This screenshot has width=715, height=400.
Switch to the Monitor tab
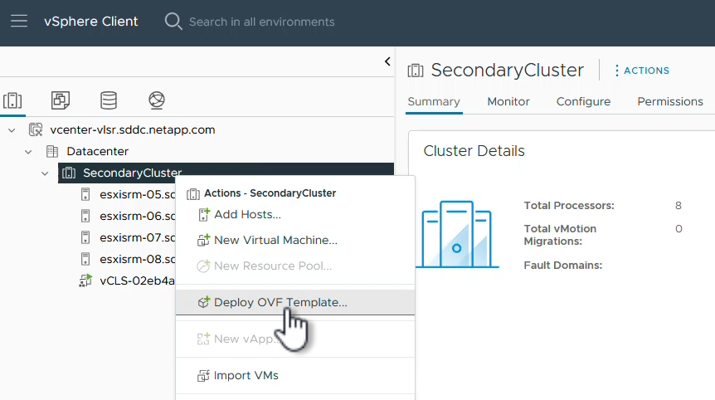508,101
